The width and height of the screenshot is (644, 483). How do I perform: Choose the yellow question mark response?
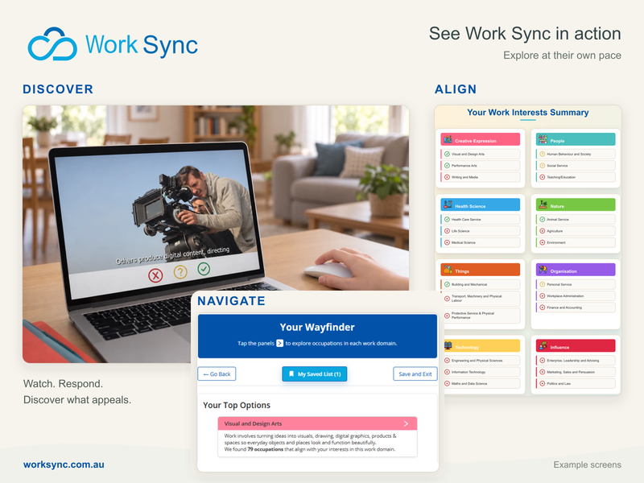click(x=180, y=271)
